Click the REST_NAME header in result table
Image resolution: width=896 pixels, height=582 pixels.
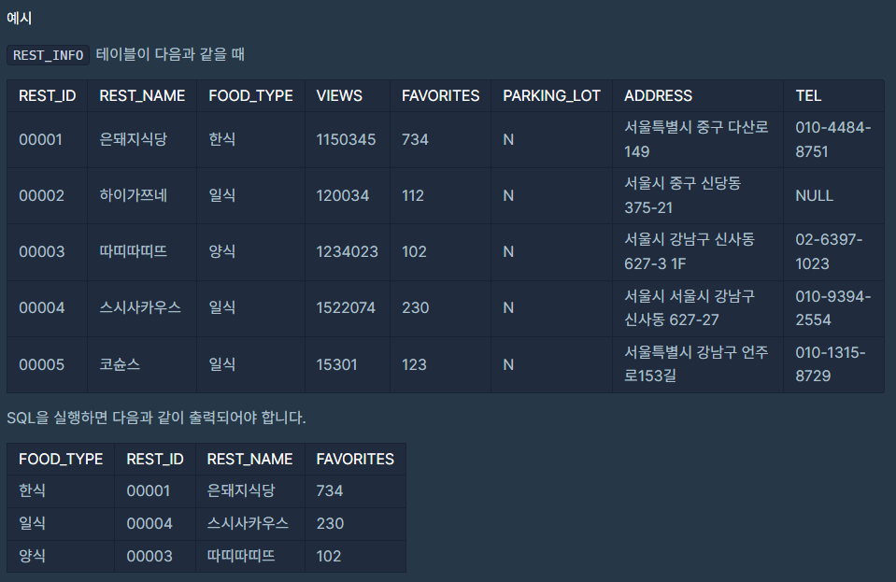[249, 460]
